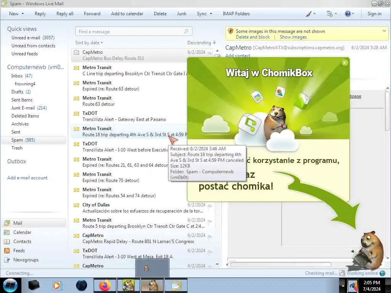Open the New dropdown arrow
Viewport: 391px width, 293px height.
pos(23,14)
